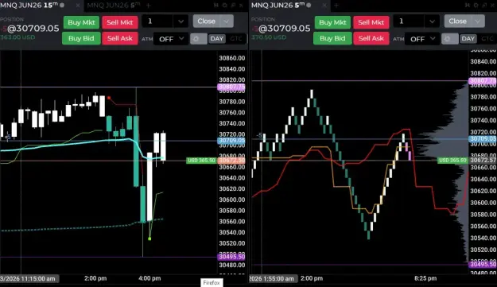The height and width of the screenshot is (287, 497).
Task: Add a new tab in the left window
Action: [149, 6]
